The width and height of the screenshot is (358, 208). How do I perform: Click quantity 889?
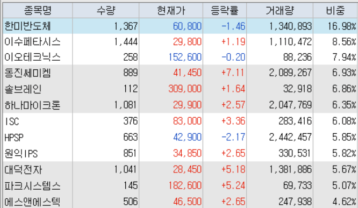coord(131,73)
